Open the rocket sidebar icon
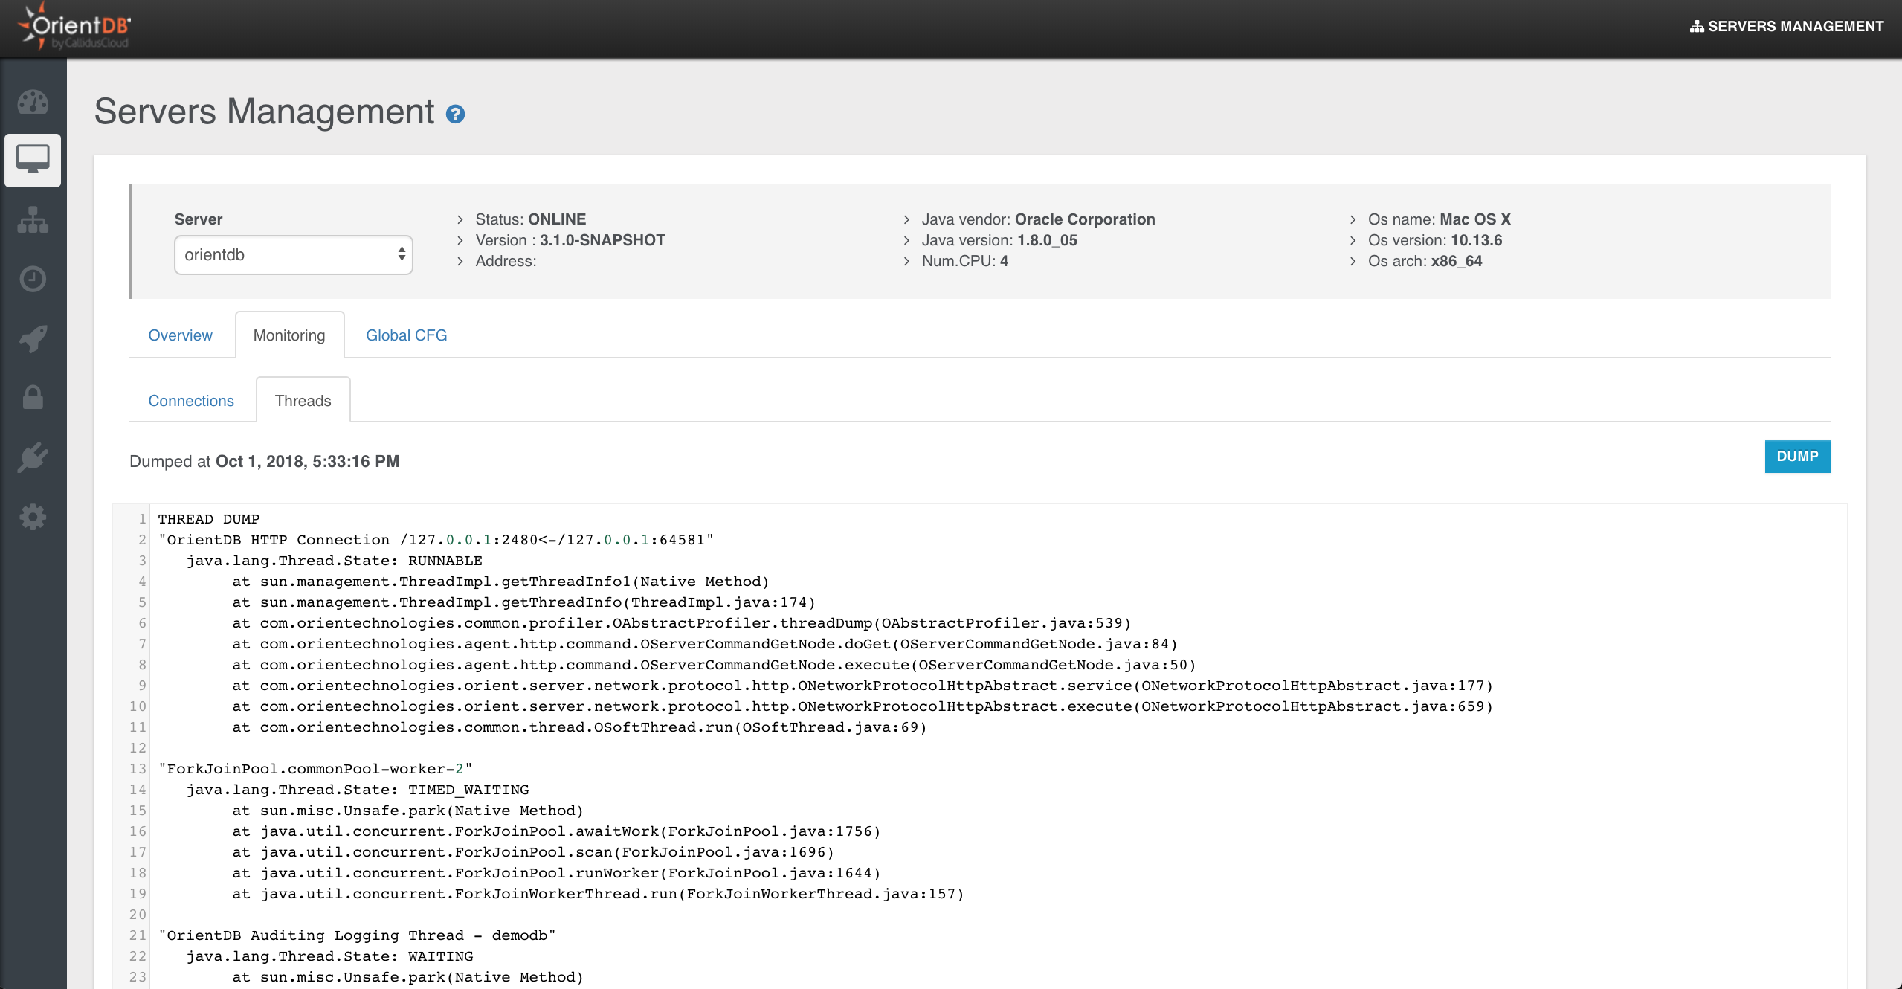 click(x=33, y=338)
